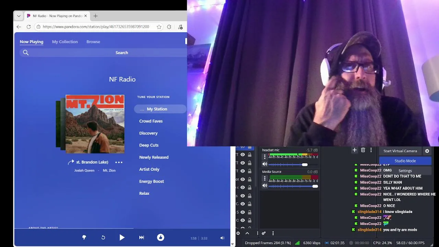The image size is (439, 247).
Task: Open OBS Settings button
Action: pos(405,170)
